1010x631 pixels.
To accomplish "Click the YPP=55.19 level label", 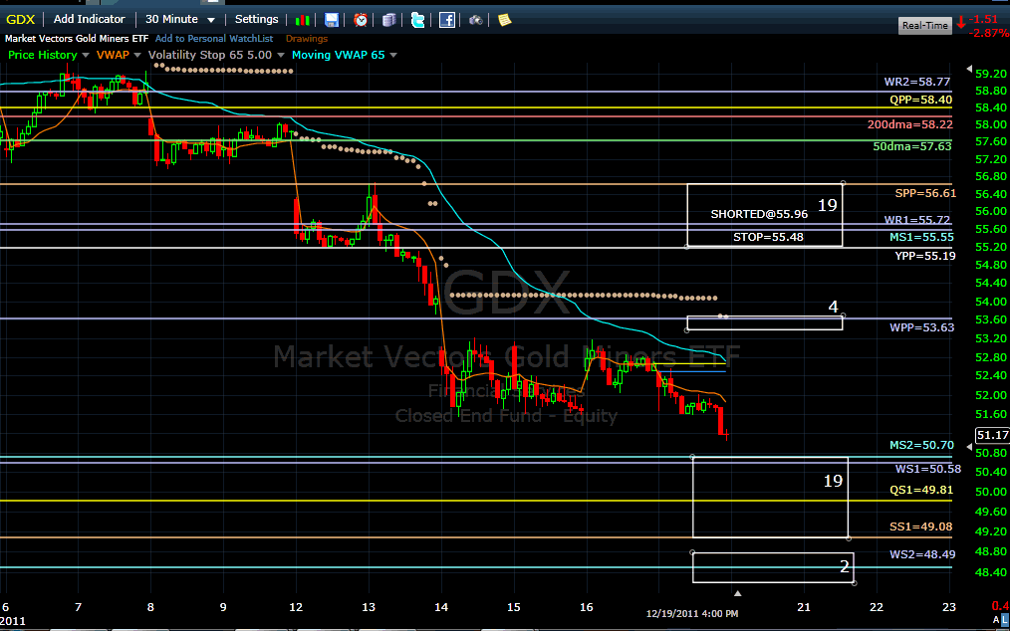I will tap(925, 256).
